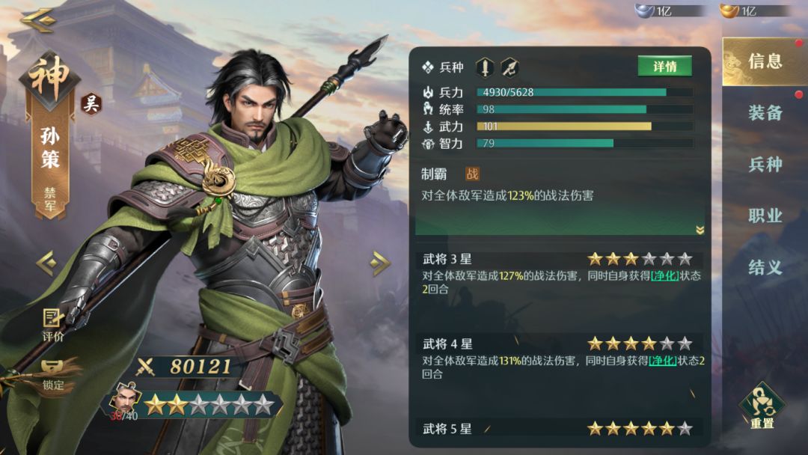
Task: Open the 评价 review icon
Action: (52, 325)
